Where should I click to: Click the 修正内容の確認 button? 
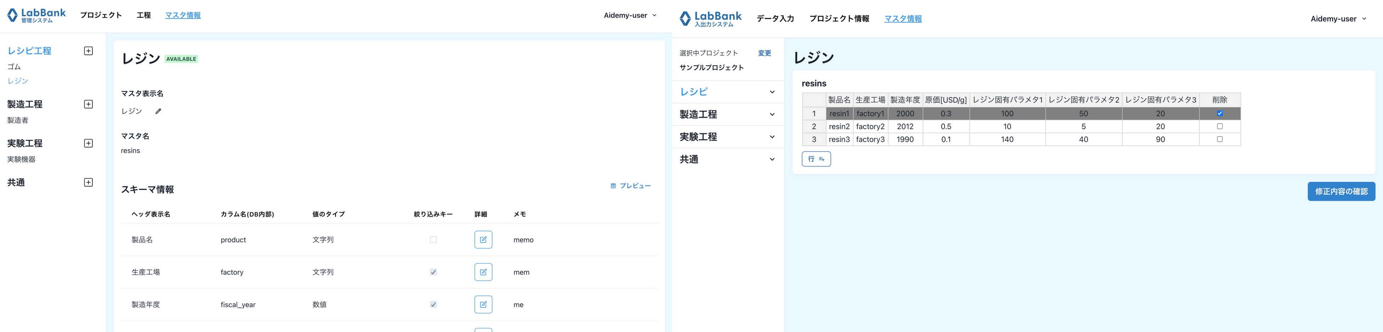(1341, 191)
